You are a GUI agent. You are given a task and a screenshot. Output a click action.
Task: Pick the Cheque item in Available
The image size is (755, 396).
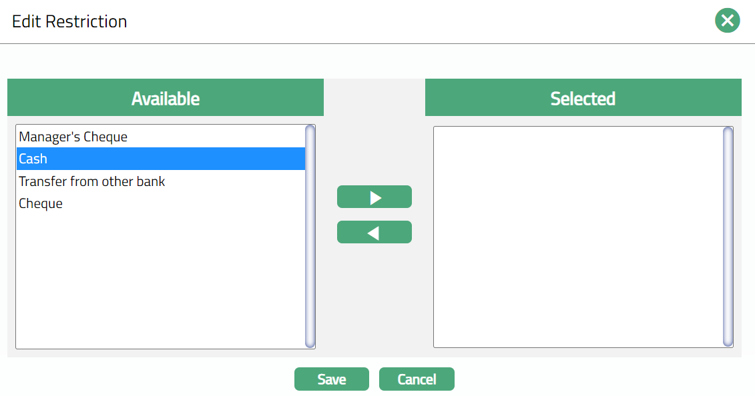(41, 203)
